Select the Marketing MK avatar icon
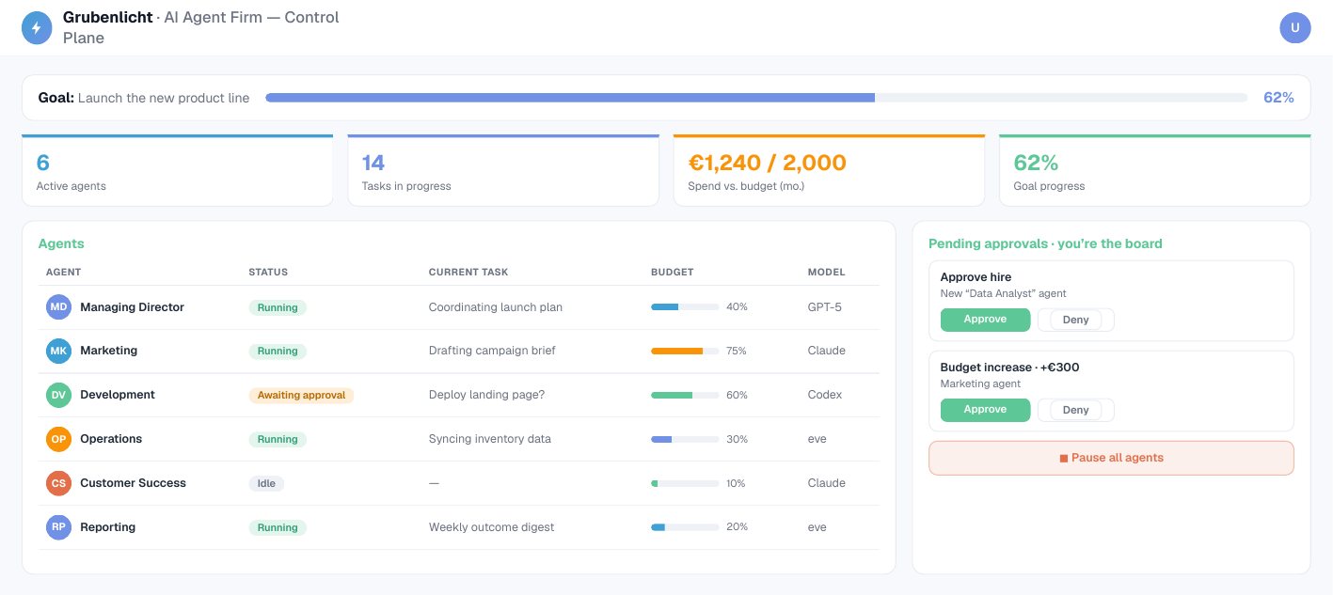Viewport: 1333px width, 595px height. [58, 351]
